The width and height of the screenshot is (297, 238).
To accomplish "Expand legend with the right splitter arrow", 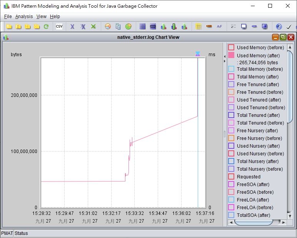I will (225, 61).
